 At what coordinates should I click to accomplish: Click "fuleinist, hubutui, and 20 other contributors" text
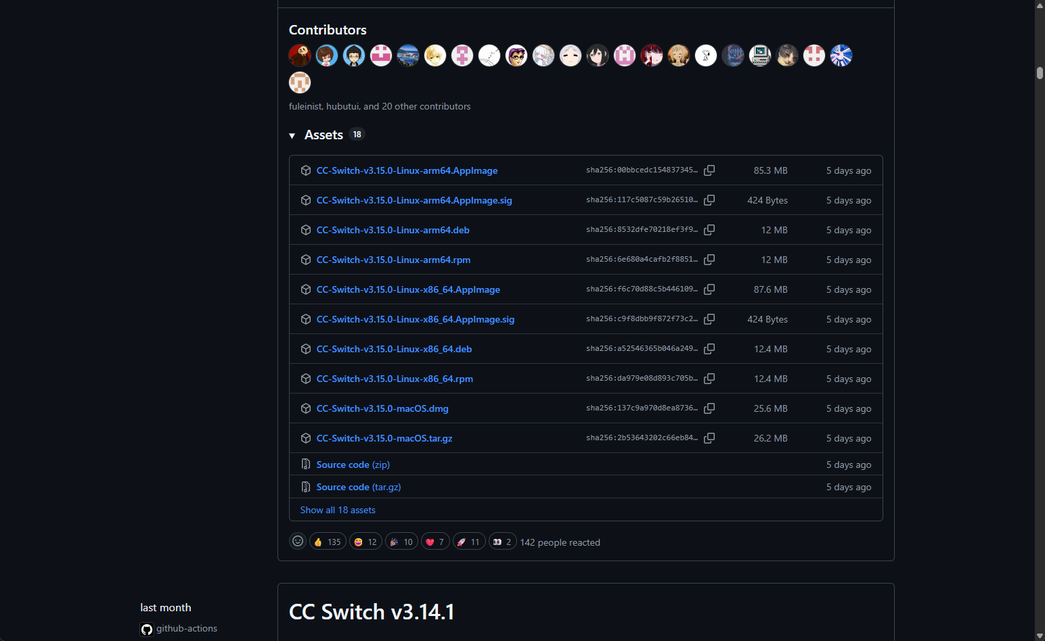click(380, 106)
